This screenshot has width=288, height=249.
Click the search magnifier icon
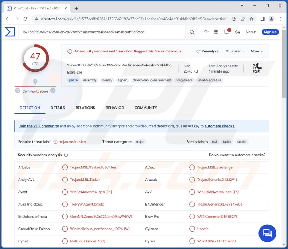[192, 32]
